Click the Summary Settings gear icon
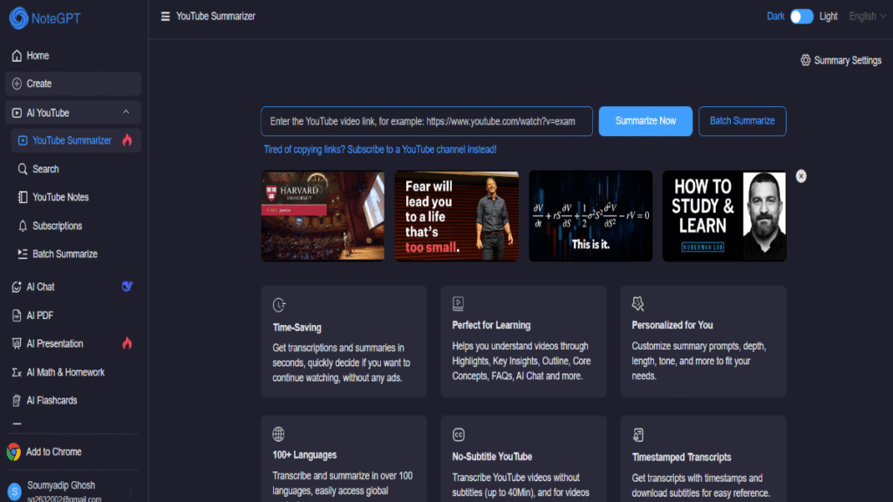Viewport: 893px width, 502px height. 805,60
